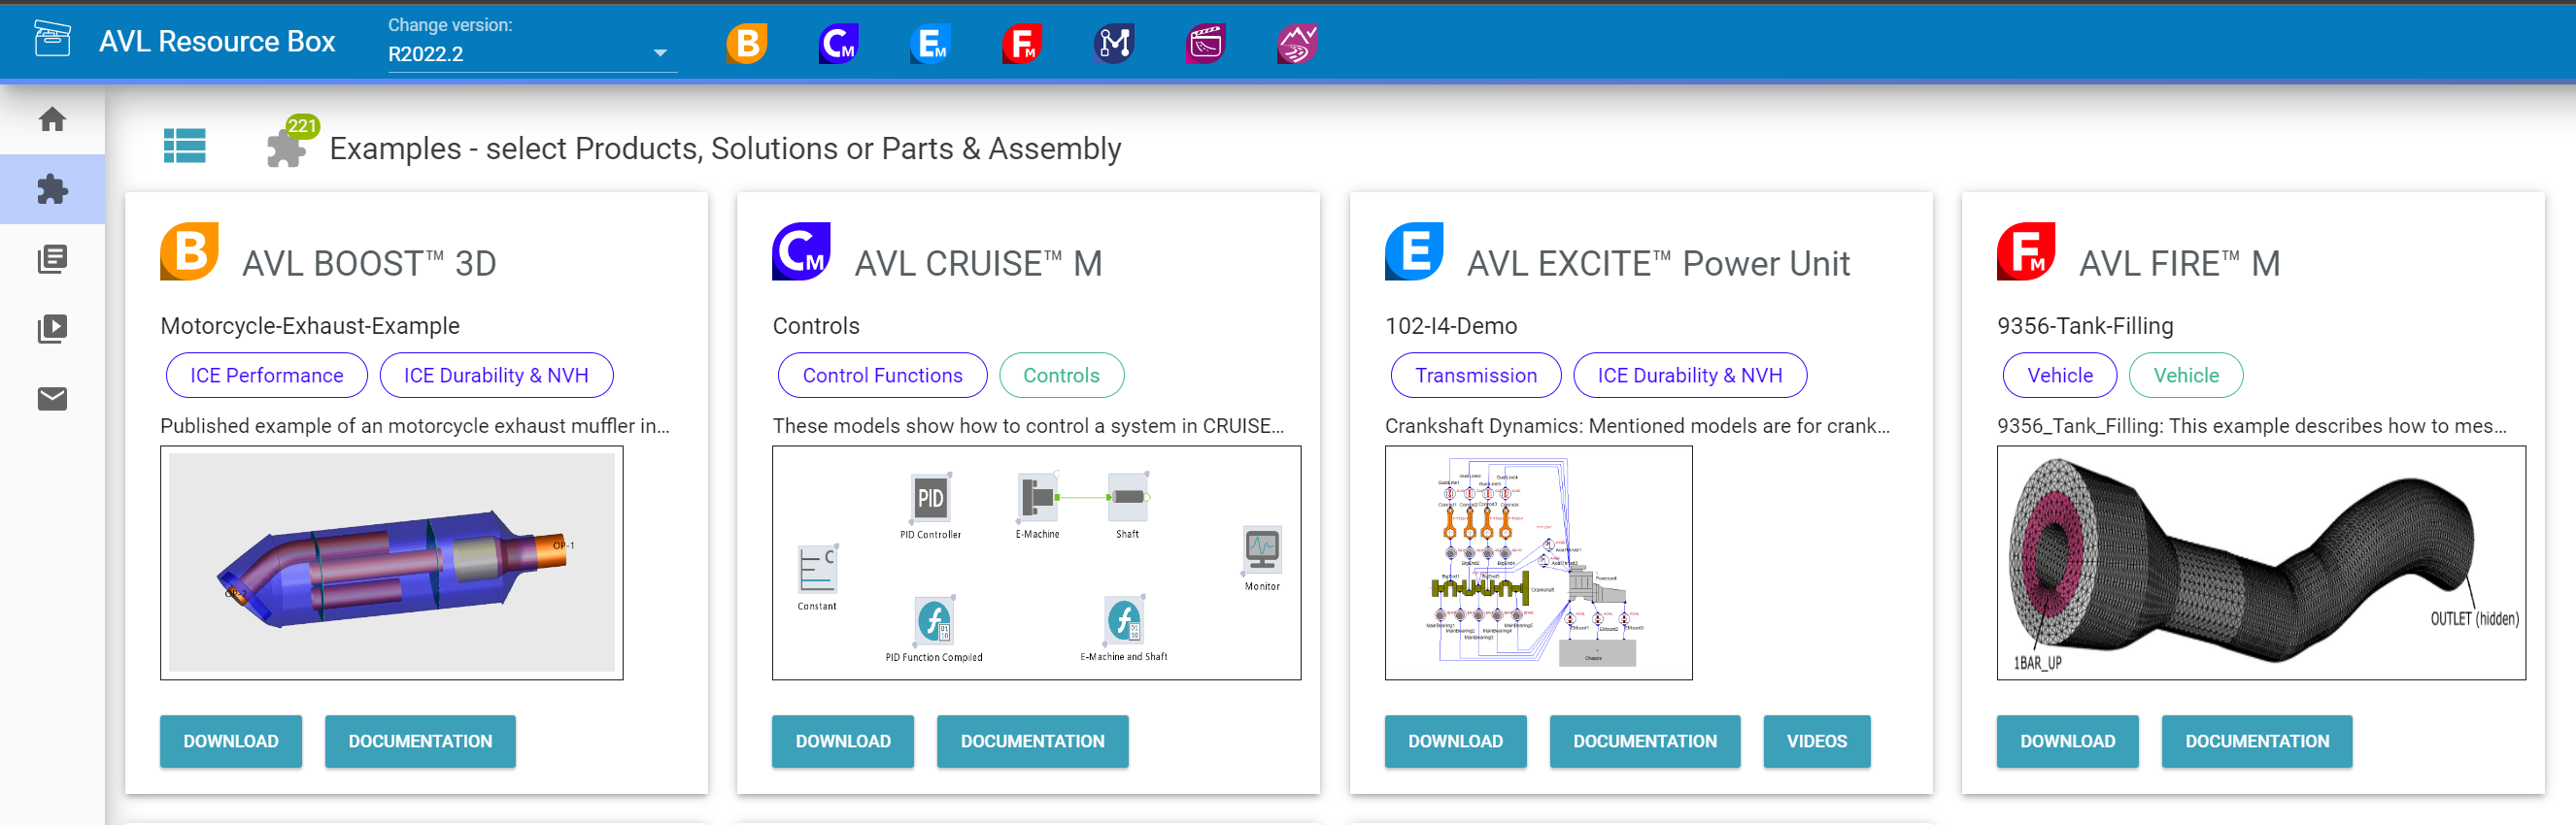2576x825 pixels.
Task: Click the AVL BOOST 3D card logo
Action: (x=189, y=251)
